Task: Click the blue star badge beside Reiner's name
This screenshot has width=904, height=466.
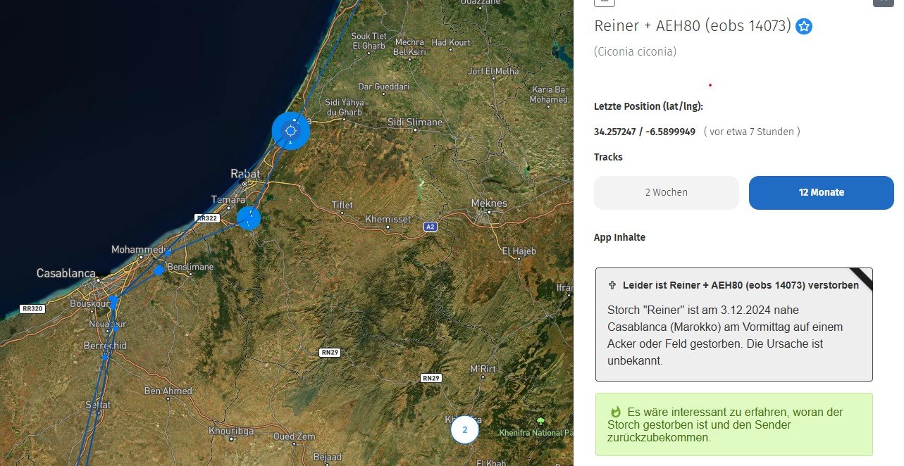Action: point(804,27)
